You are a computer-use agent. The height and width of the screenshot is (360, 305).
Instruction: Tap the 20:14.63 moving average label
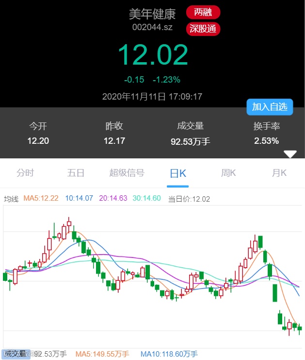pyautogui.click(x=113, y=198)
